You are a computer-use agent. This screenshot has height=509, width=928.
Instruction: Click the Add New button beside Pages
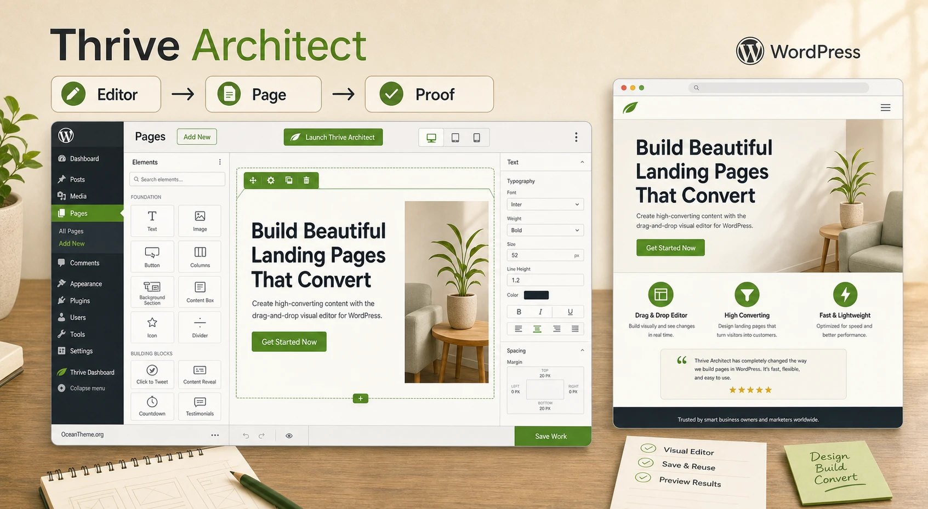pyautogui.click(x=197, y=137)
